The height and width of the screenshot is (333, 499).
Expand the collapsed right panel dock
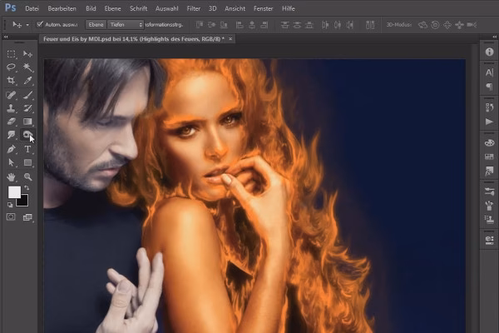click(491, 38)
